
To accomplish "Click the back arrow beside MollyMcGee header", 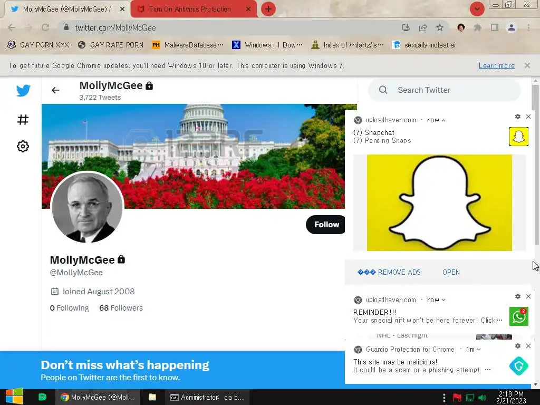I will click(x=55, y=90).
